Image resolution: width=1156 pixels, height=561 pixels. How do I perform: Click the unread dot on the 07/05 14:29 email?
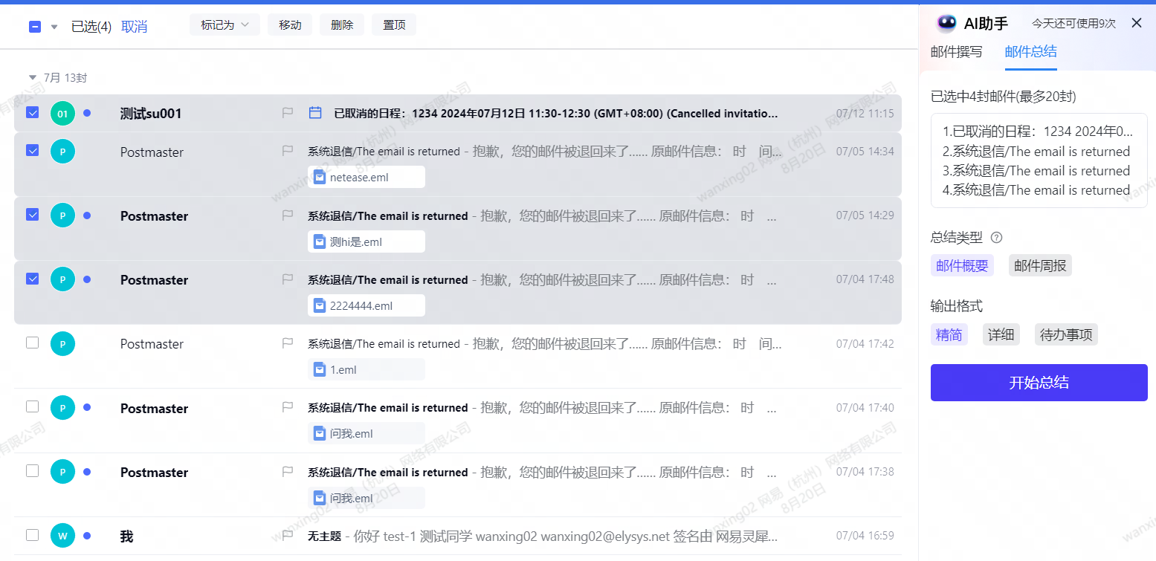[x=87, y=215]
